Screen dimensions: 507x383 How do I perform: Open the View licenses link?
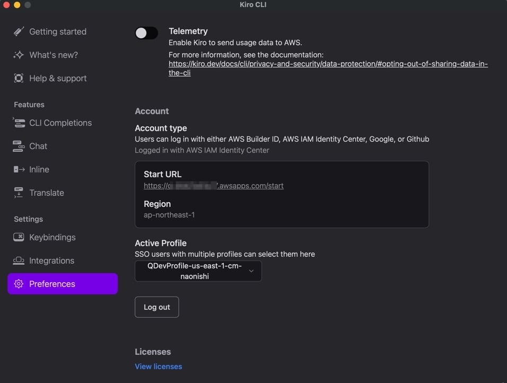point(158,366)
